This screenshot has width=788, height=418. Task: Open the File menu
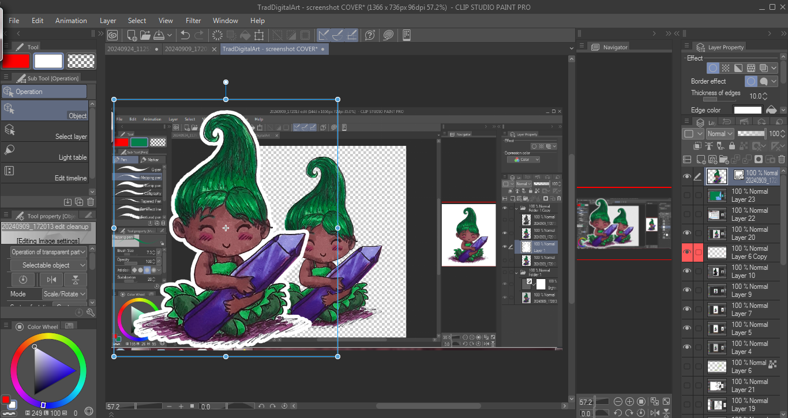point(14,21)
